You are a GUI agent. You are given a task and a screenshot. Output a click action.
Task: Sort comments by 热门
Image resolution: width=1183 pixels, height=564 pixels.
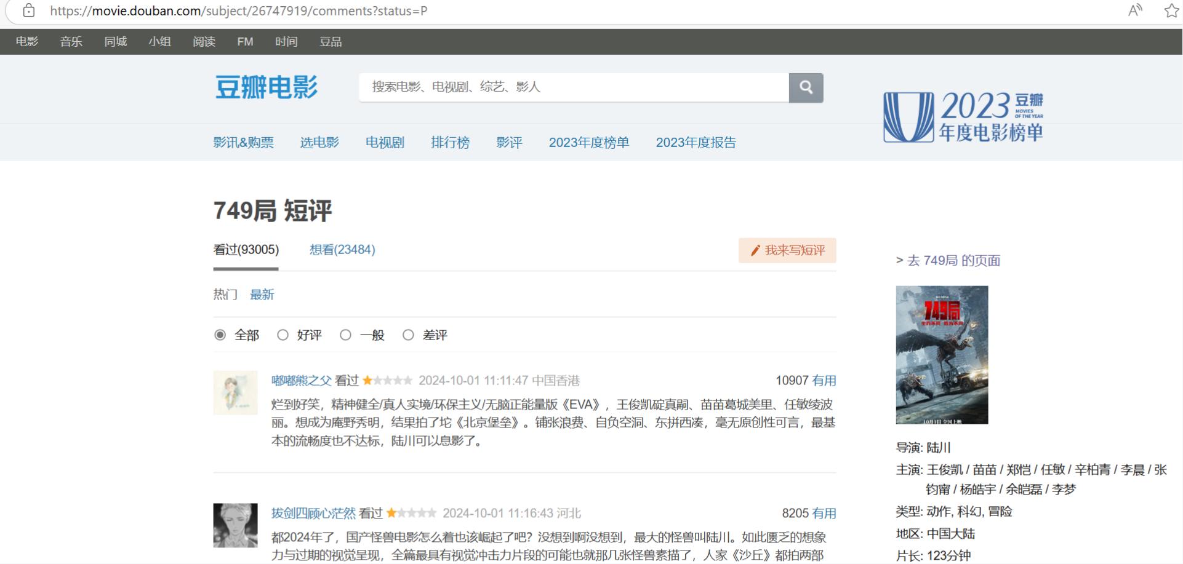[225, 295]
